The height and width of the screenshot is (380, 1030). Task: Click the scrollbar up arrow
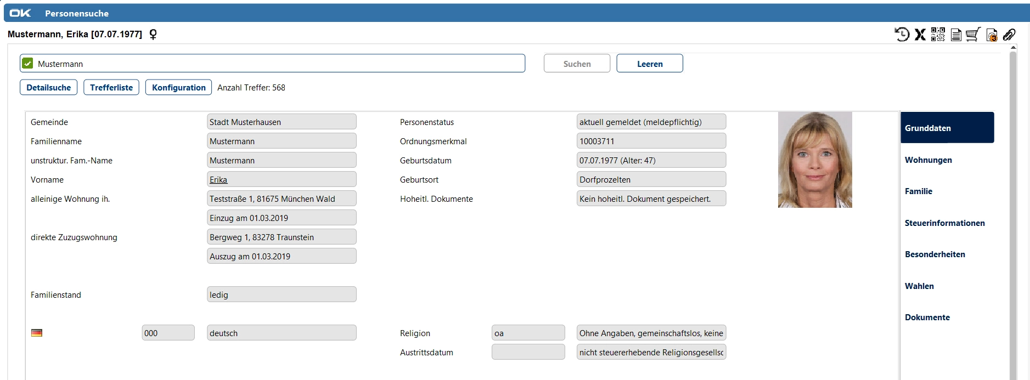coord(1013,48)
